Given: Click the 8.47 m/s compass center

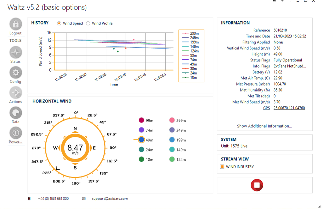Looking at the screenshot, I should tap(75, 148).
